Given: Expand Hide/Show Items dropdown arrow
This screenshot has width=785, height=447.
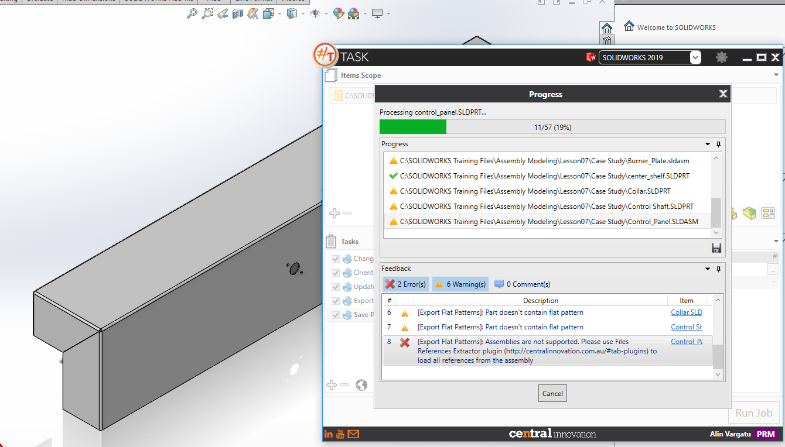Looking at the screenshot, I should [x=326, y=13].
